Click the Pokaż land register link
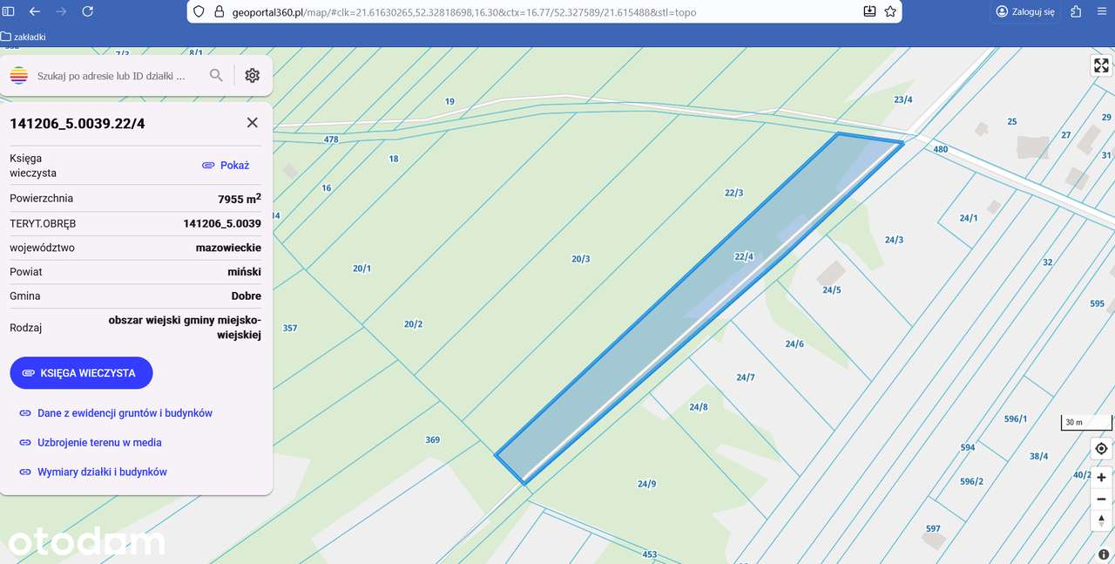 (x=226, y=165)
